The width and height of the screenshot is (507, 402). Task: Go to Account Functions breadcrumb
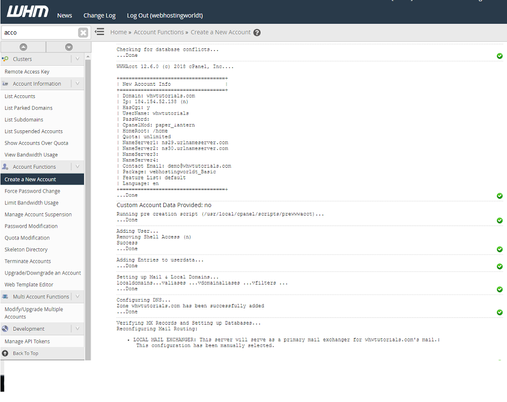(158, 32)
